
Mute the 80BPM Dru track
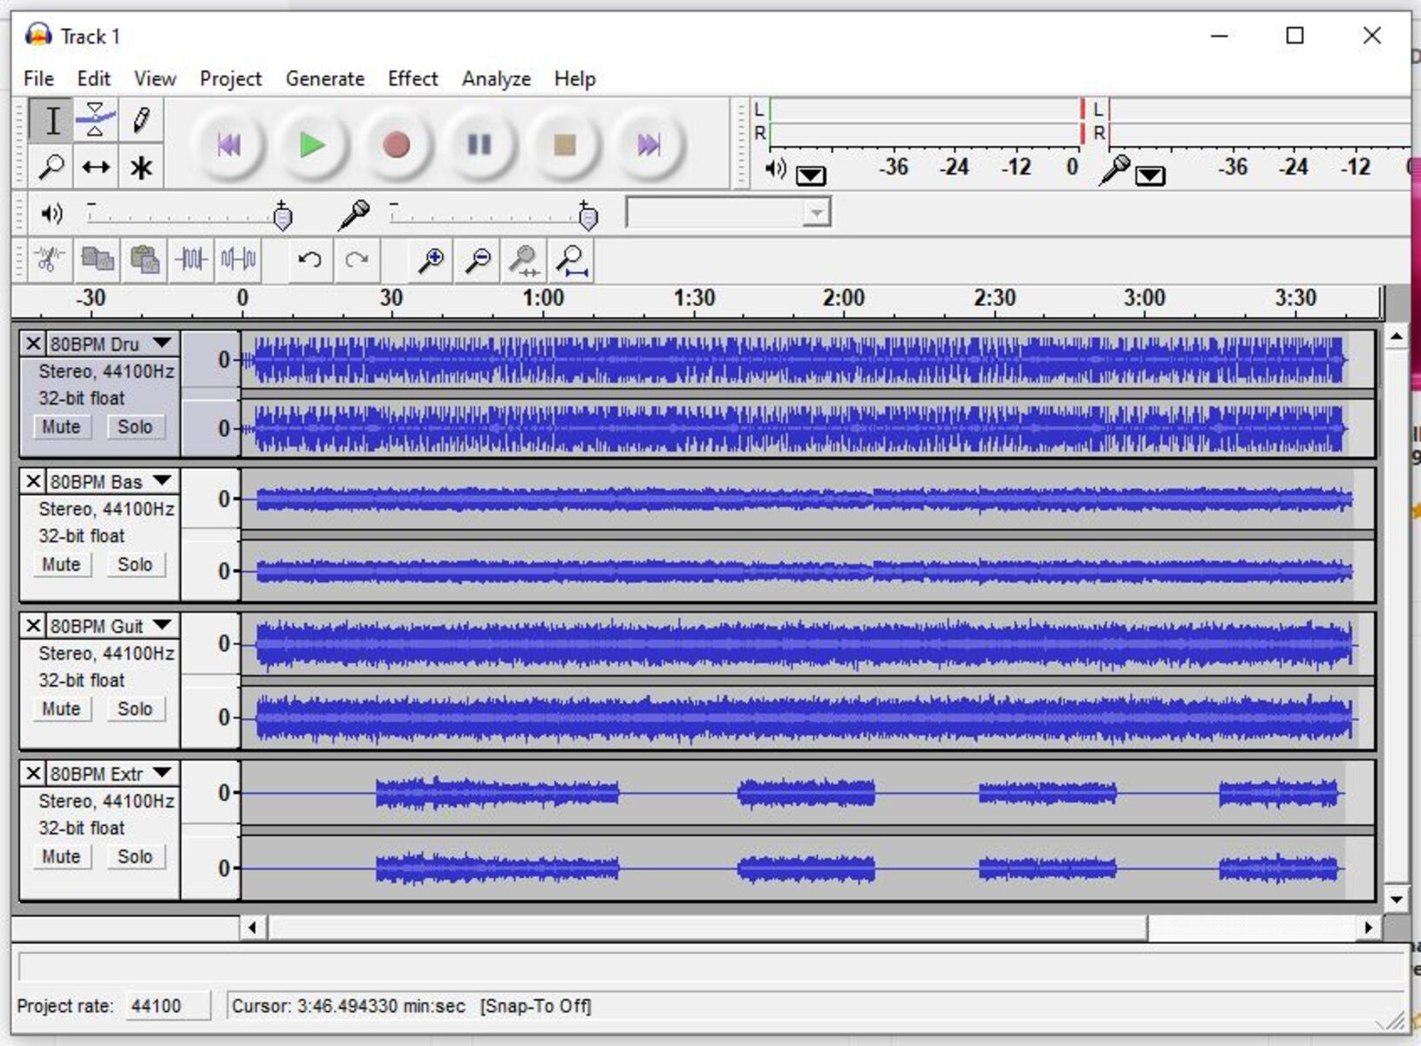coord(61,427)
